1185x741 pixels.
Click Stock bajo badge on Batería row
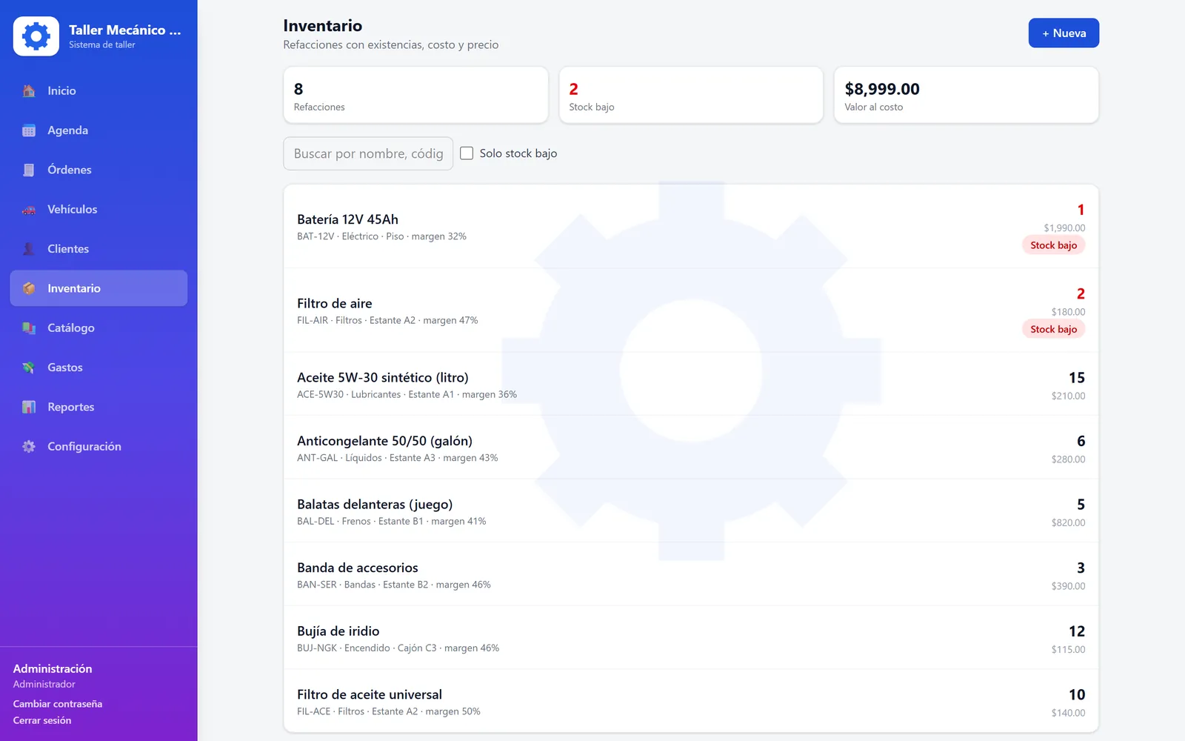1053,245
